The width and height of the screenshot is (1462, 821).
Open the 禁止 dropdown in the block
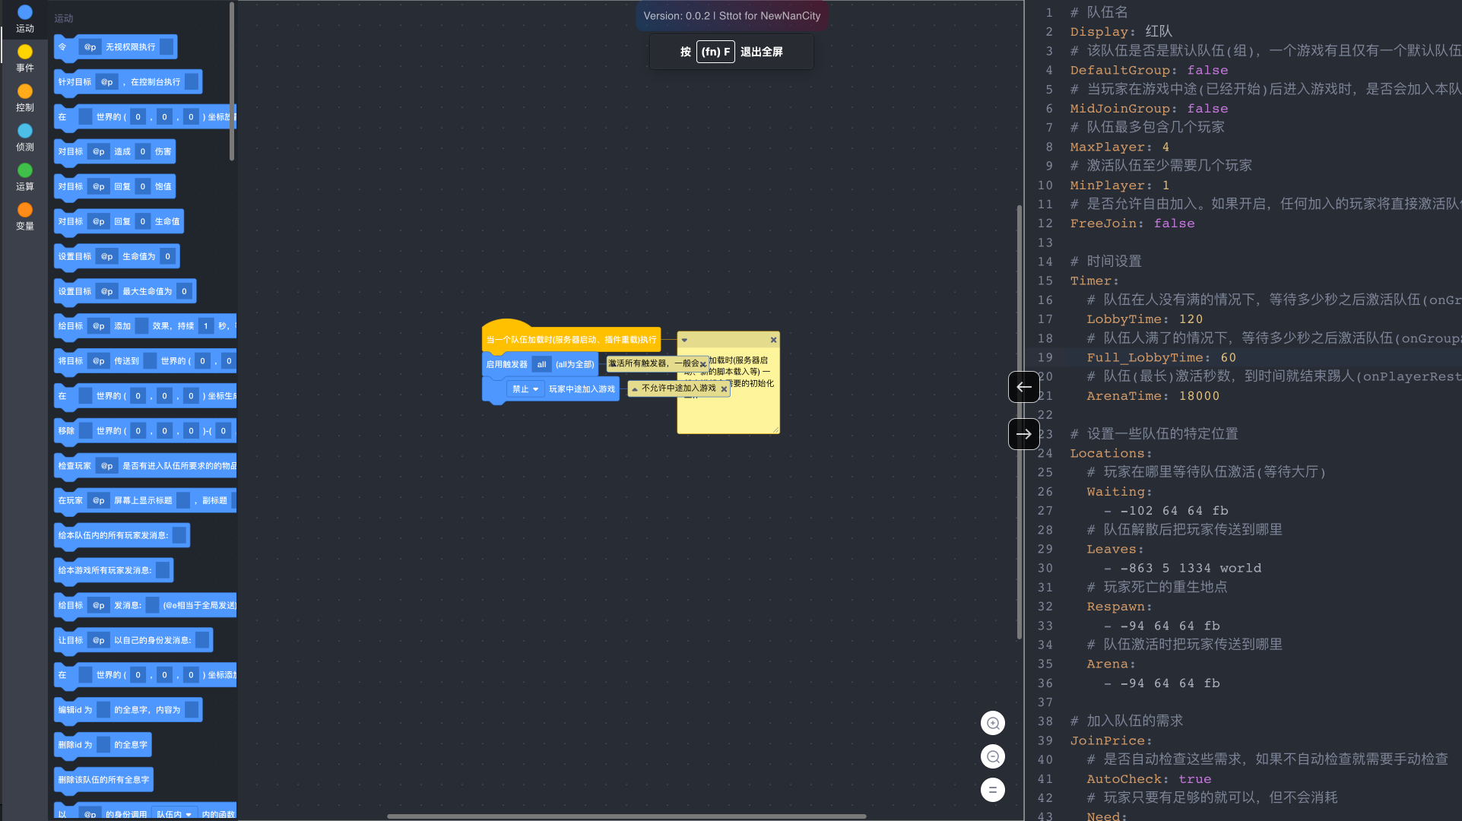tap(525, 389)
